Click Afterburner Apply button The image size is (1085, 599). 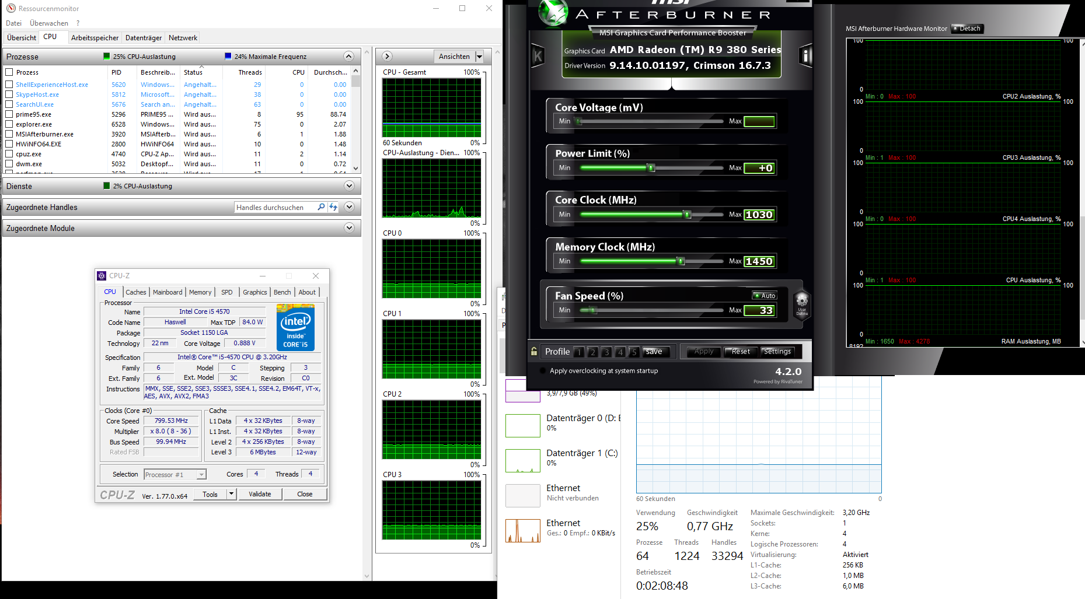coord(704,352)
